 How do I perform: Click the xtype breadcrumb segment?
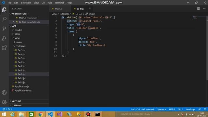92,14
